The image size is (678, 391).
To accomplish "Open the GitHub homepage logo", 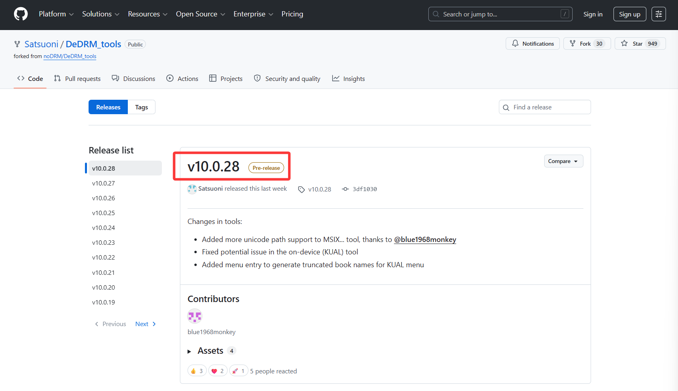I will (21, 14).
